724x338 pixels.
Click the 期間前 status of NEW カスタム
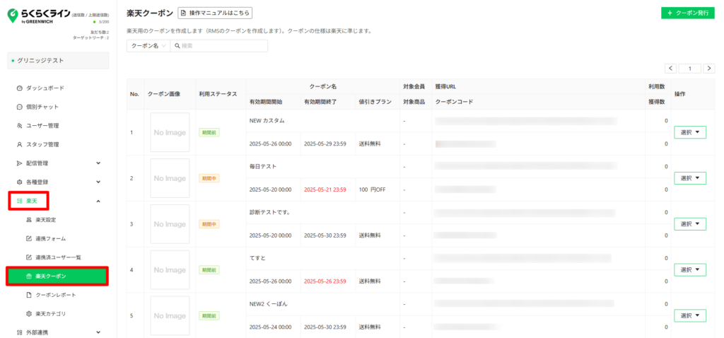[209, 132]
